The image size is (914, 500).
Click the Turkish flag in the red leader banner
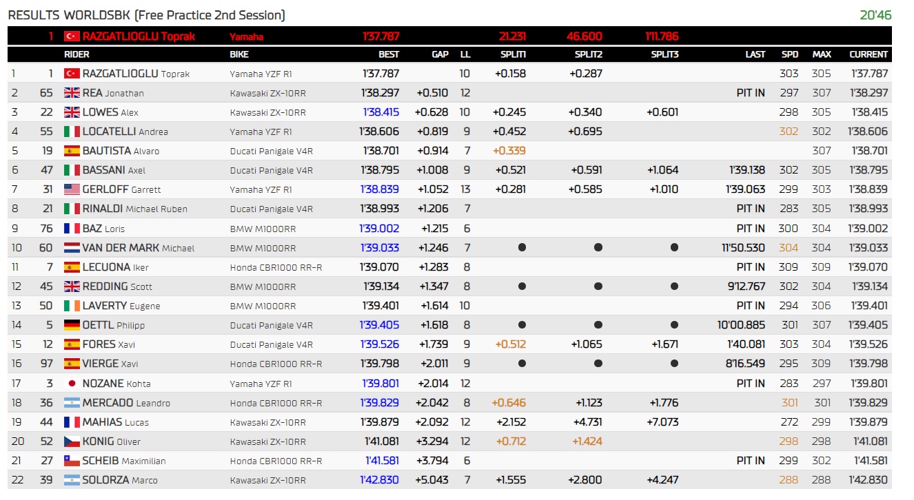(72, 37)
